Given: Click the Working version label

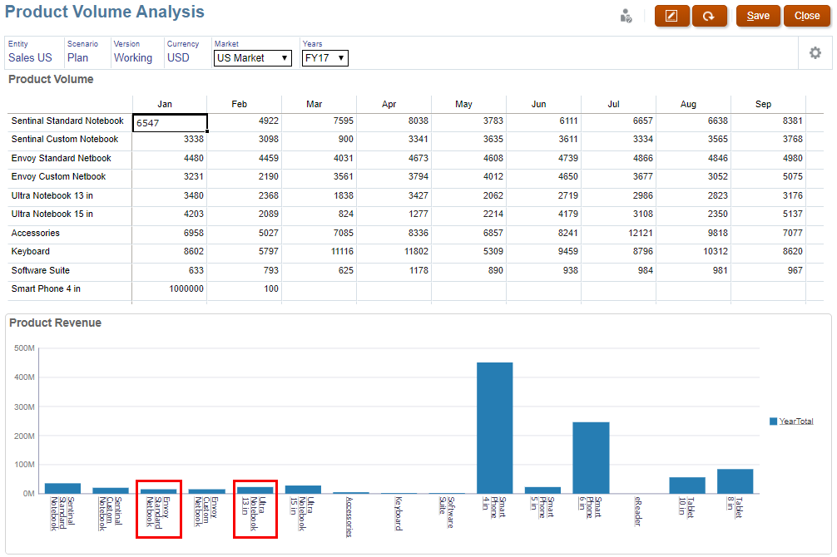Looking at the screenshot, I should (x=134, y=57).
